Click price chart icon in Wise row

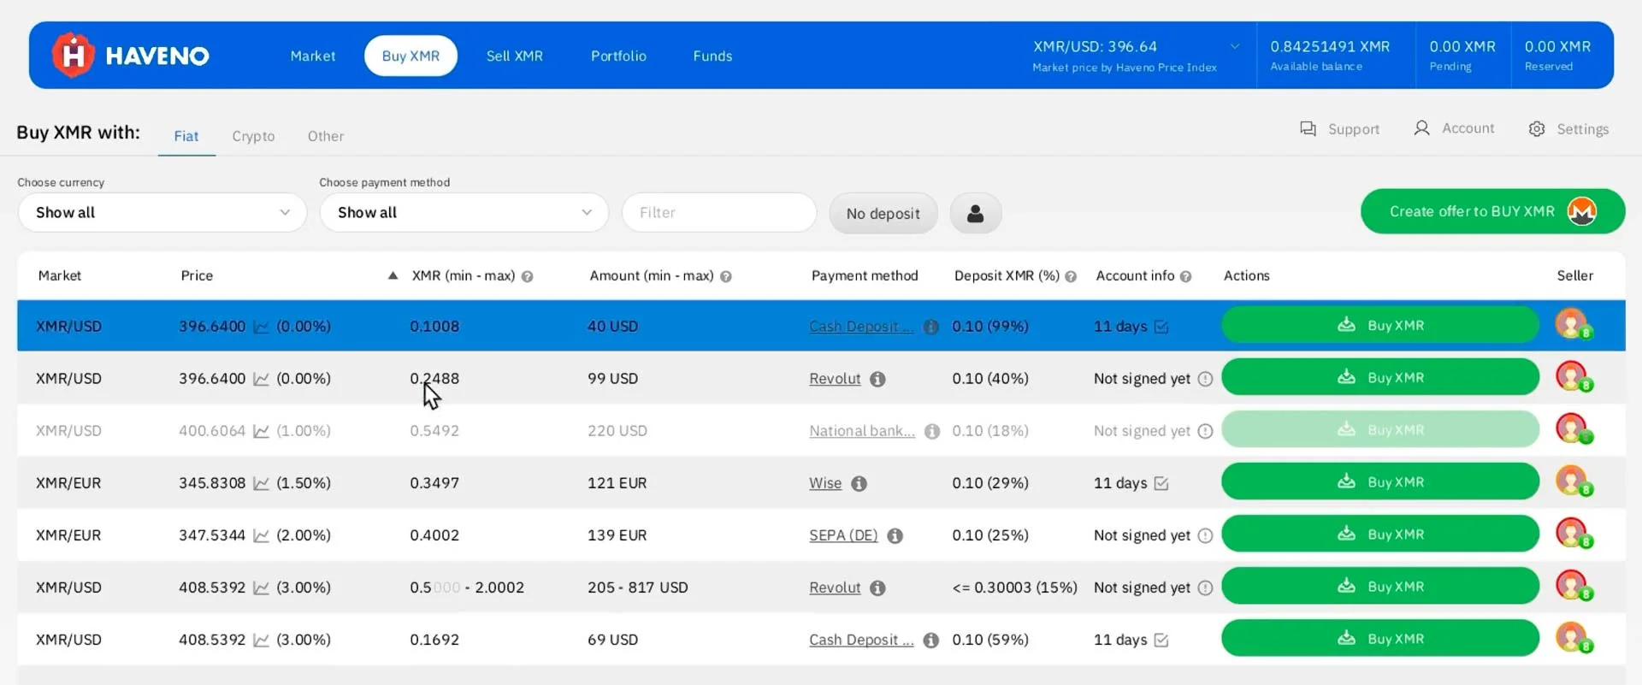click(x=262, y=483)
